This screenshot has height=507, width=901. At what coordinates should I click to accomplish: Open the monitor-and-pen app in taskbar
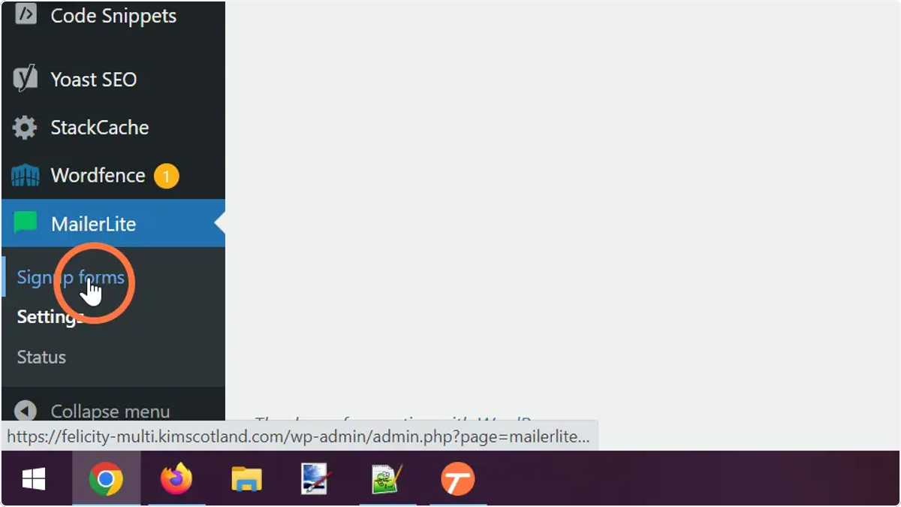point(317,479)
